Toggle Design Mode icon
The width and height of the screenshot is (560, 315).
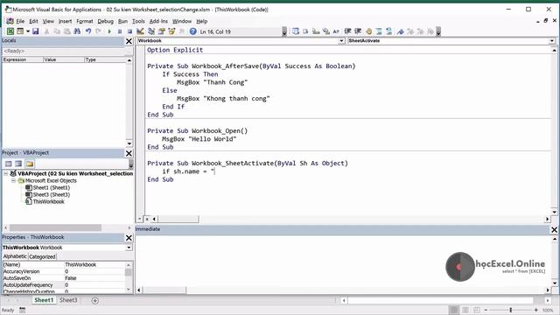click(140, 31)
